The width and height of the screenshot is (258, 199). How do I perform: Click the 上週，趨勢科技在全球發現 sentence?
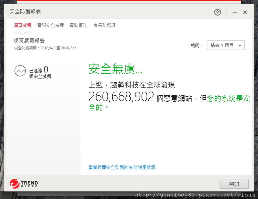tap(132, 85)
